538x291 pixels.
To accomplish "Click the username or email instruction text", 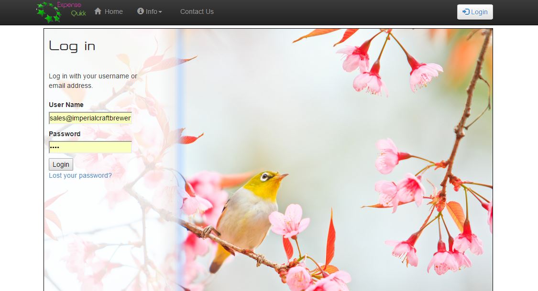I will [x=92, y=81].
